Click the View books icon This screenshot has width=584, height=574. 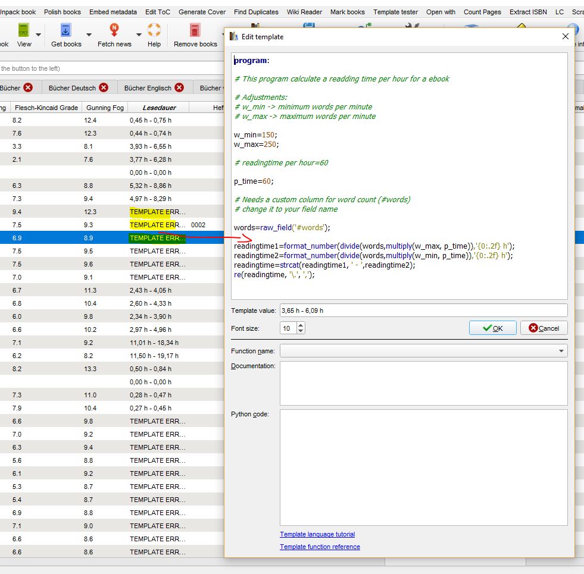point(24,31)
